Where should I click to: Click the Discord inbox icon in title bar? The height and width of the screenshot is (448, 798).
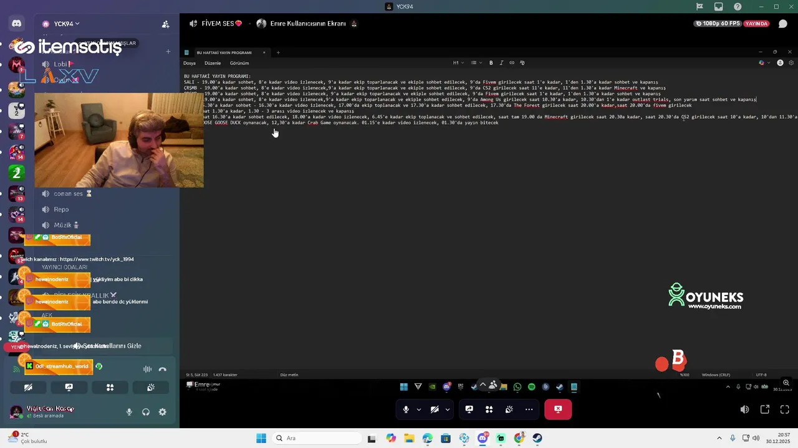(719, 6)
